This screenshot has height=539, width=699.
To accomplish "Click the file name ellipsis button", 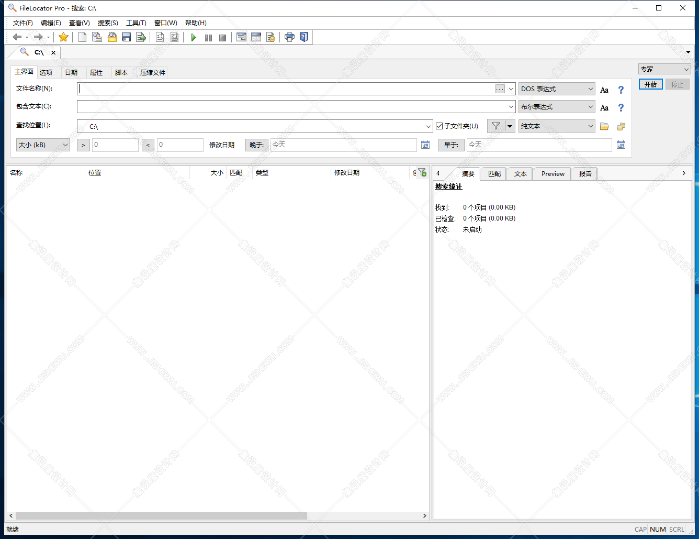I will pos(500,89).
